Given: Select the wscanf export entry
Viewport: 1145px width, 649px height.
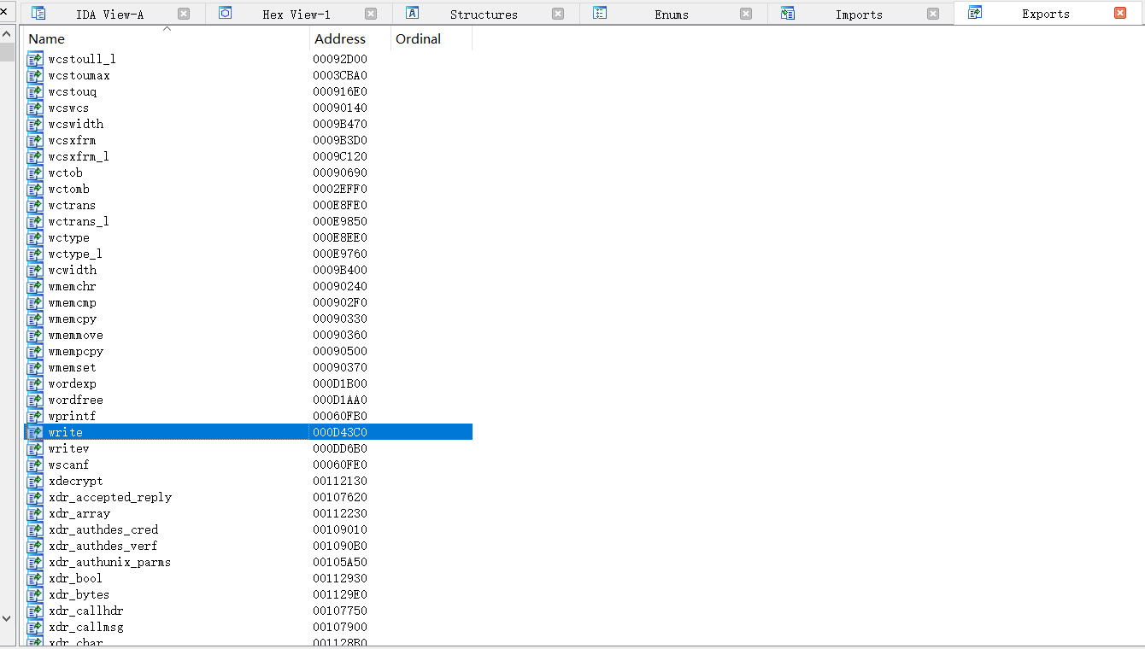Looking at the screenshot, I should (68, 465).
